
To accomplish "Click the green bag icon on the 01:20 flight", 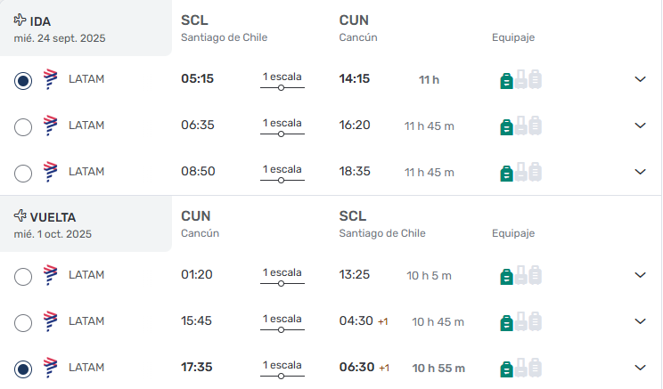I will pos(506,277).
